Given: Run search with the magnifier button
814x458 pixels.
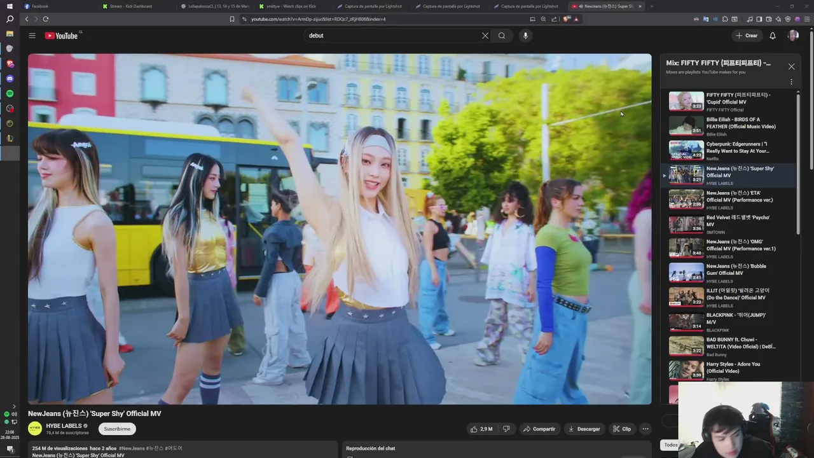Looking at the screenshot, I should pyautogui.click(x=502, y=36).
